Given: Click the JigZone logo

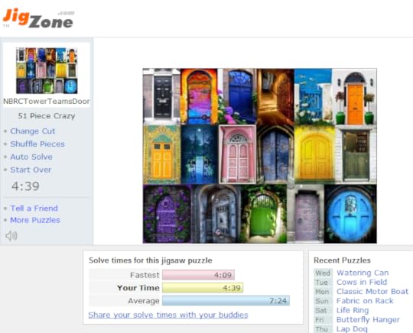Looking at the screenshot, I should (39, 18).
